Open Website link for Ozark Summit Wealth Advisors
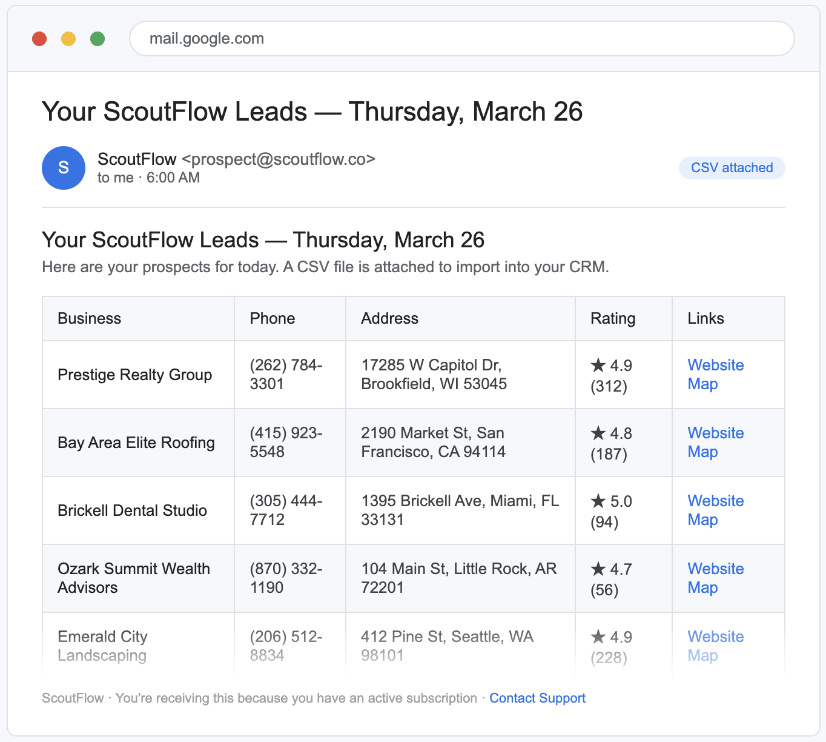The height and width of the screenshot is (742, 826). (x=716, y=569)
